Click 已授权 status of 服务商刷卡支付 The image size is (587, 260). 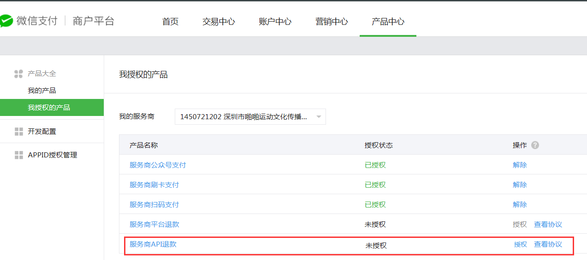375,185
